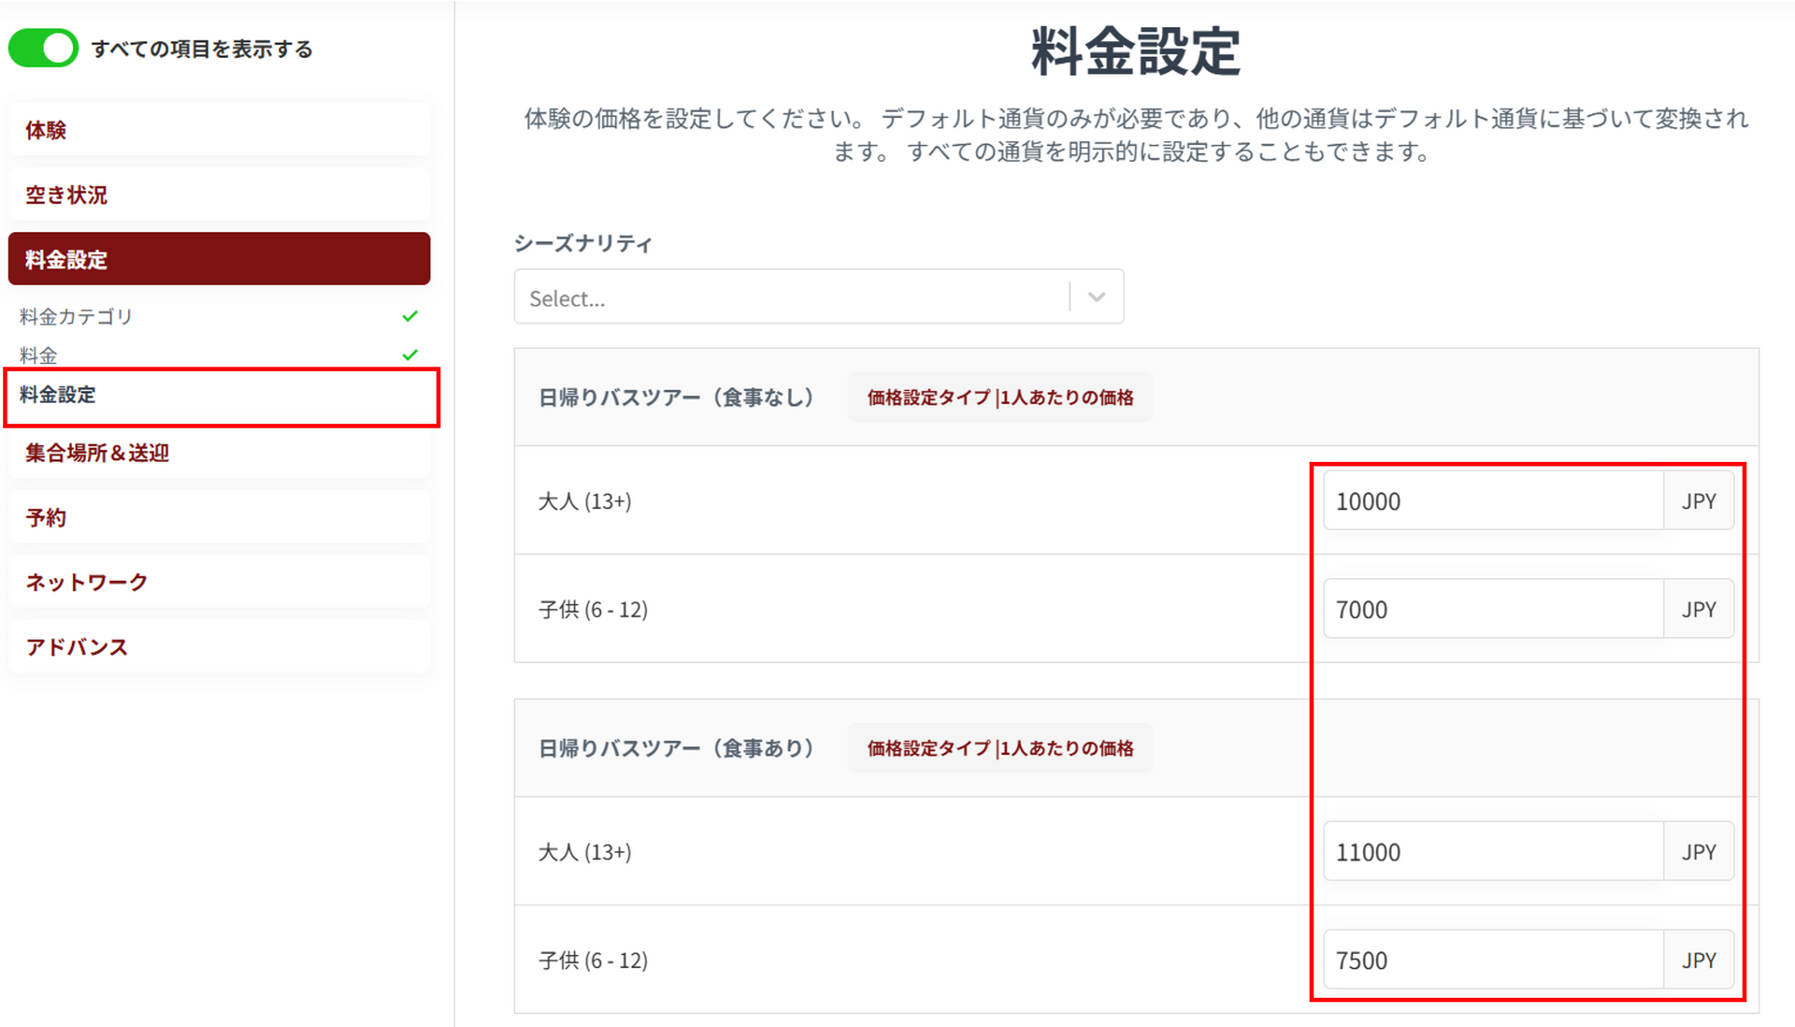Select the 料金設定 sub-item in sidebar

(58, 396)
